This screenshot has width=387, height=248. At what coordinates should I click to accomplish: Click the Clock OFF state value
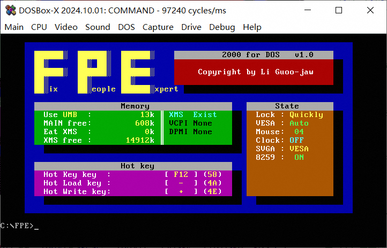coord(296,140)
